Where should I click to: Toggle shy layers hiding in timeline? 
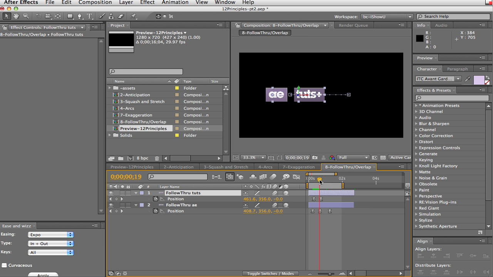[252, 177]
